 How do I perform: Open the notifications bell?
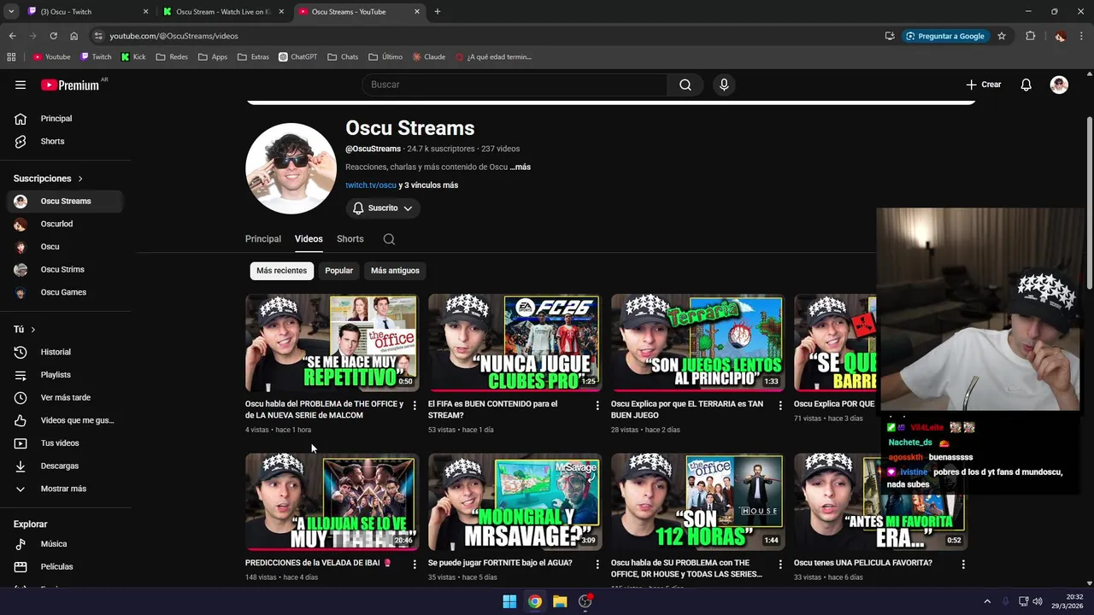pos(1026,85)
